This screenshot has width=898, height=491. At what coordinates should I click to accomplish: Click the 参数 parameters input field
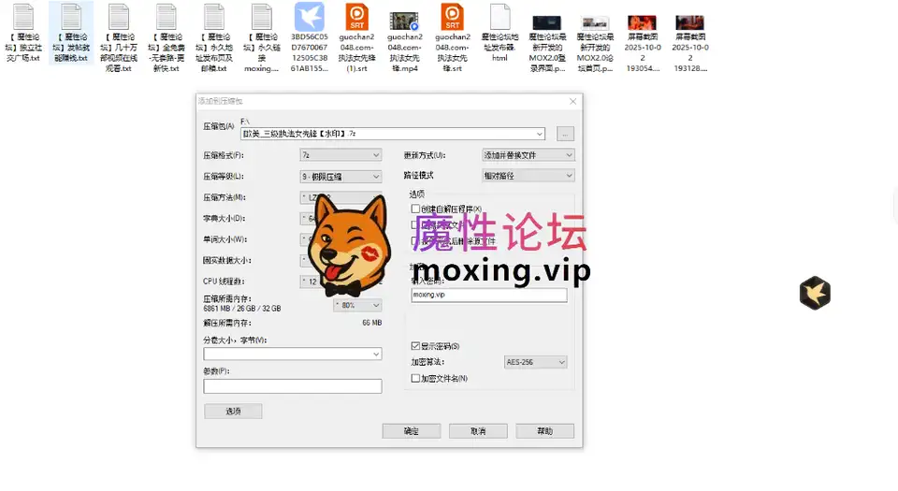(x=293, y=386)
